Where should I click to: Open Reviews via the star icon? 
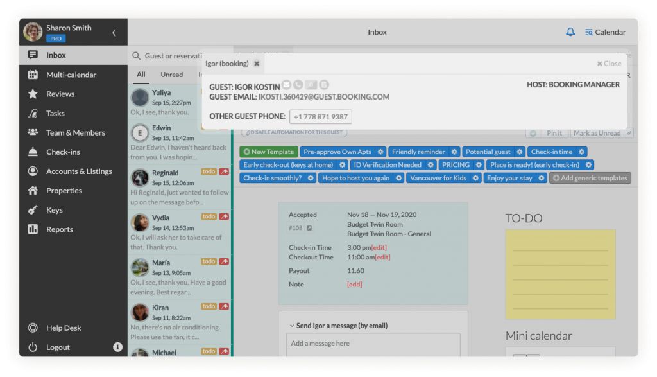click(x=33, y=94)
